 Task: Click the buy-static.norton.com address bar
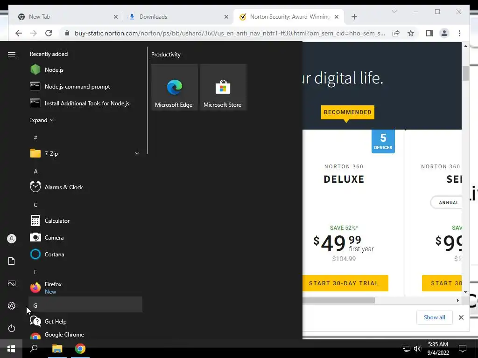230,33
